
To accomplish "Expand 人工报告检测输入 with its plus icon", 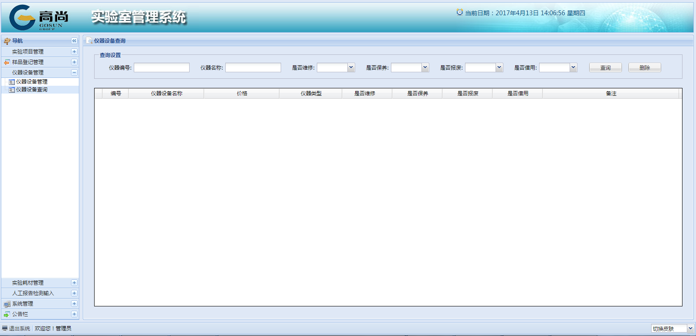I will (x=74, y=293).
